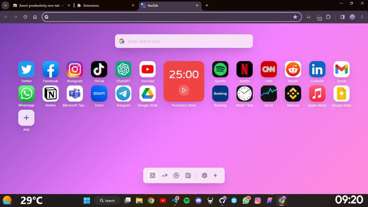Launch the Notion shortcut icon

pos(51,94)
